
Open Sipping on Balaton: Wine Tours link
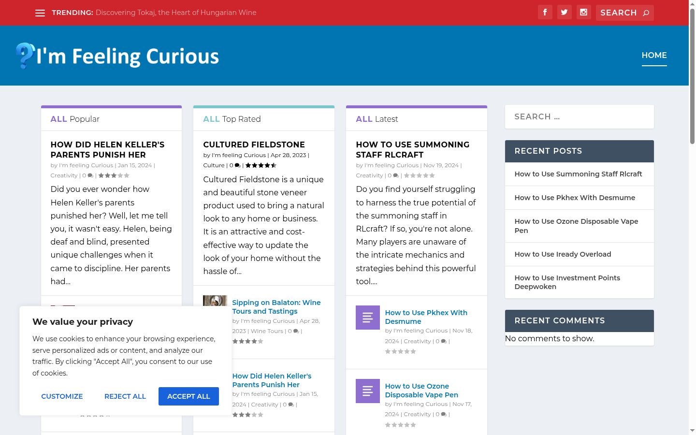pyautogui.click(x=276, y=307)
